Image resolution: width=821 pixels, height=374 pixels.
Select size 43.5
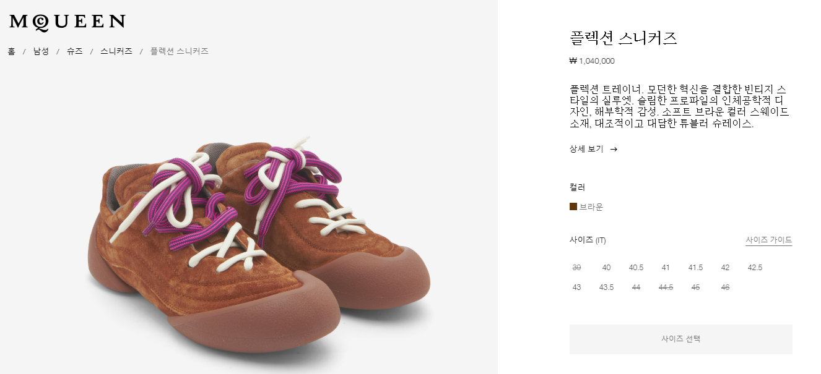point(606,287)
